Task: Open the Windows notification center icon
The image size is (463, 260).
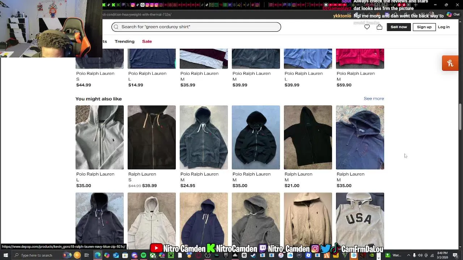Action: click(455, 255)
